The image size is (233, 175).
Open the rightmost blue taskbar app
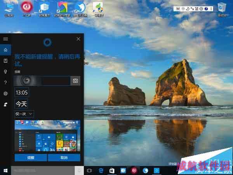pos(156,171)
